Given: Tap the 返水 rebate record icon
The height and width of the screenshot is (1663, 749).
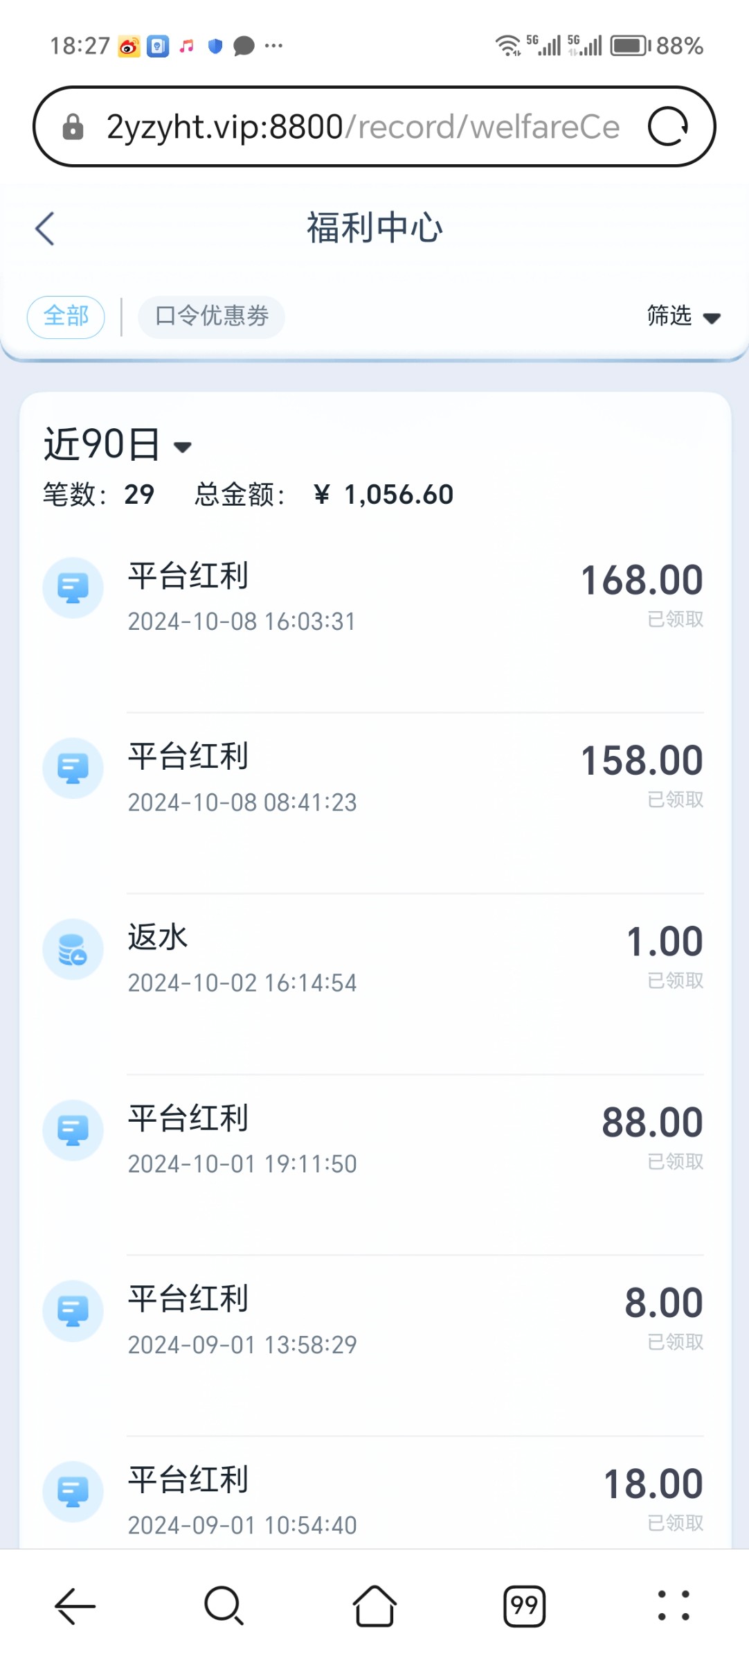Looking at the screenshot, I should [x=73, y=949].
